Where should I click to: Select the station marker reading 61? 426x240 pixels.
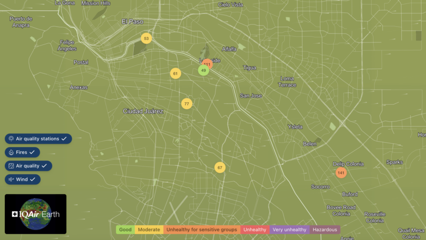[x=175, y=74]
